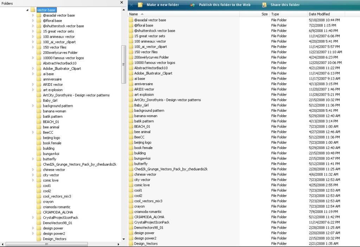Viewport: 360px width, 247px height.
Task: Expand Adobe_Illustrator_Clipart tree node
Action: pyautogui.click(x=33, y=69)
